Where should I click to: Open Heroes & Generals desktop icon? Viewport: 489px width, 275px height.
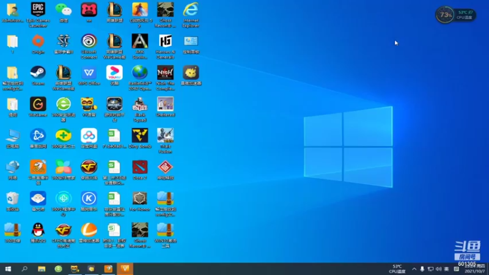165,46
